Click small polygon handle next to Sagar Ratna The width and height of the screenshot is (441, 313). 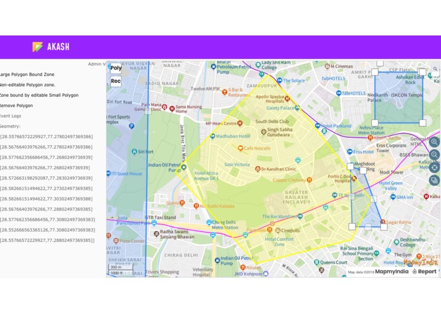(x=384, y=227)
